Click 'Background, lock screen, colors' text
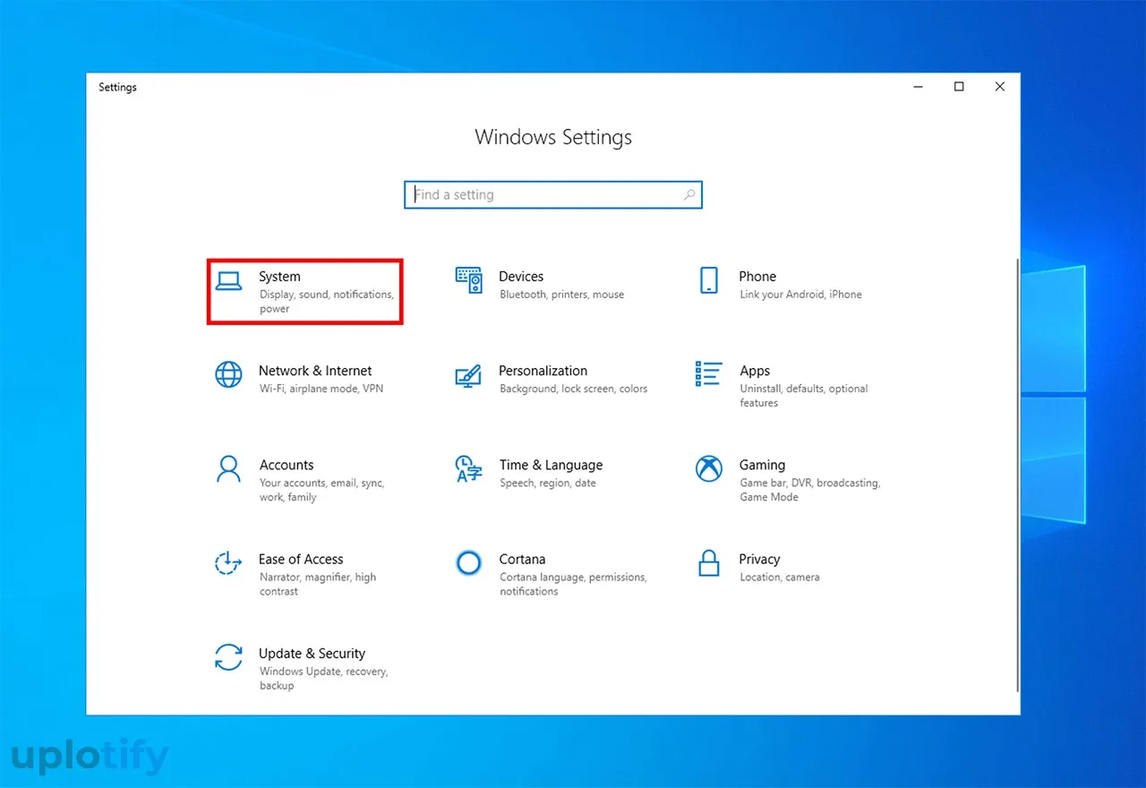The width and height of the screenshot is (1146, 788). (x=573, y=389)
